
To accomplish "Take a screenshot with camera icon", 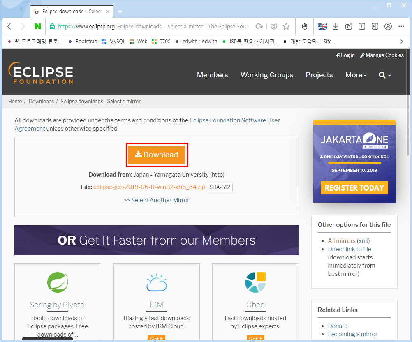I will (x=349, y=26).
